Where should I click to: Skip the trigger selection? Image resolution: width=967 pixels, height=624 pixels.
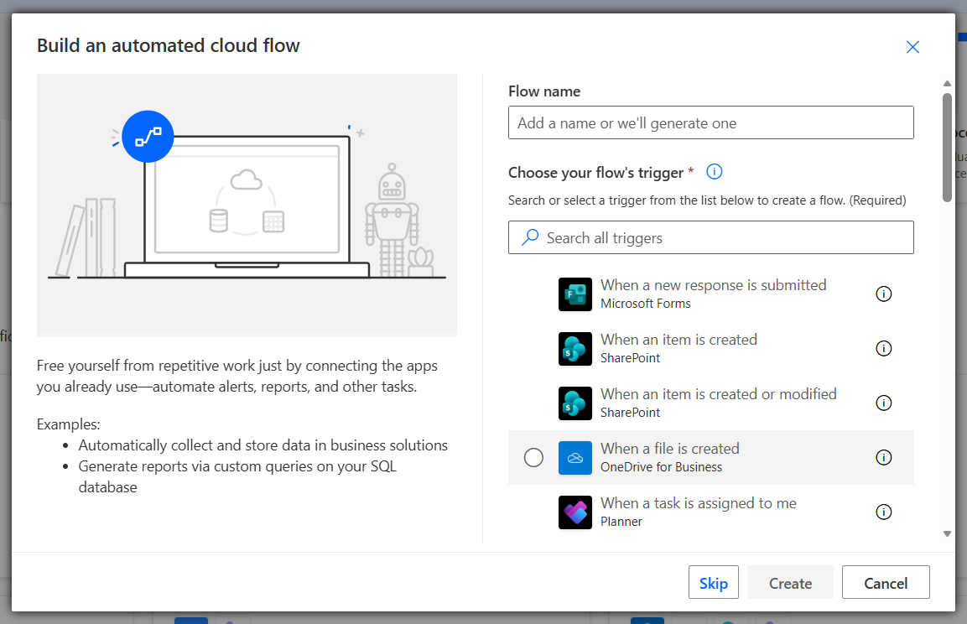pos(714,582)
